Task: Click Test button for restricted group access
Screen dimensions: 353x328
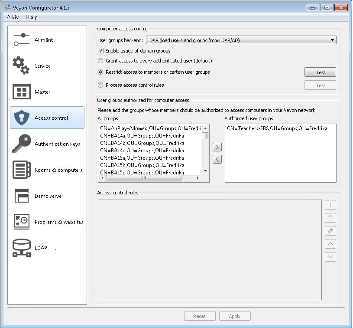Action: (x=320, y=72)
